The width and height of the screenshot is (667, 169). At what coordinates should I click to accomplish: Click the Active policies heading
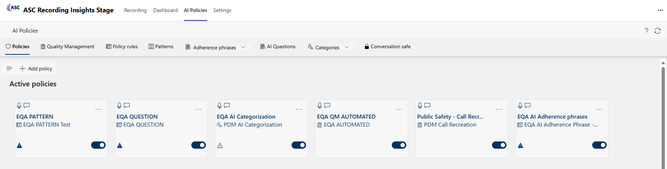click(x=33, y=84)
